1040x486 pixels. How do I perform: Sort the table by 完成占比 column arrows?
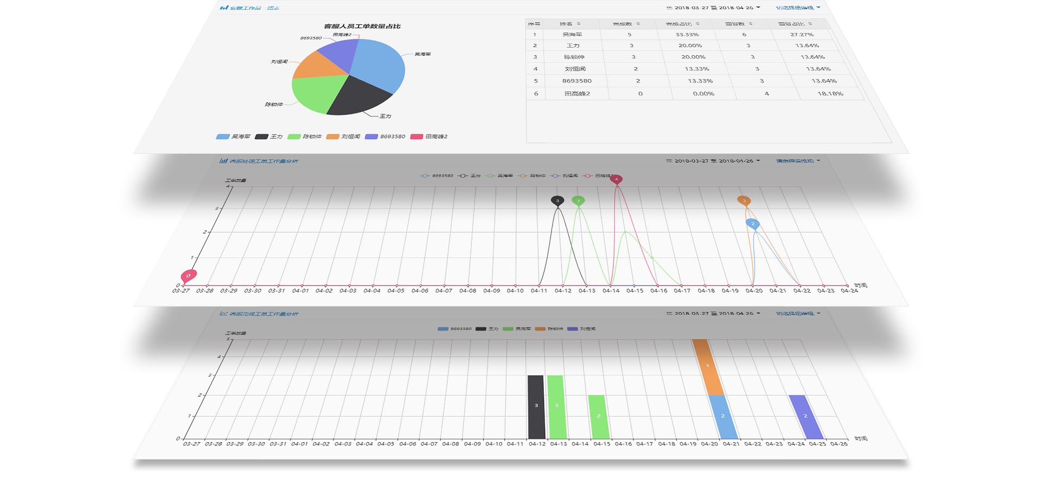[698, 24]
